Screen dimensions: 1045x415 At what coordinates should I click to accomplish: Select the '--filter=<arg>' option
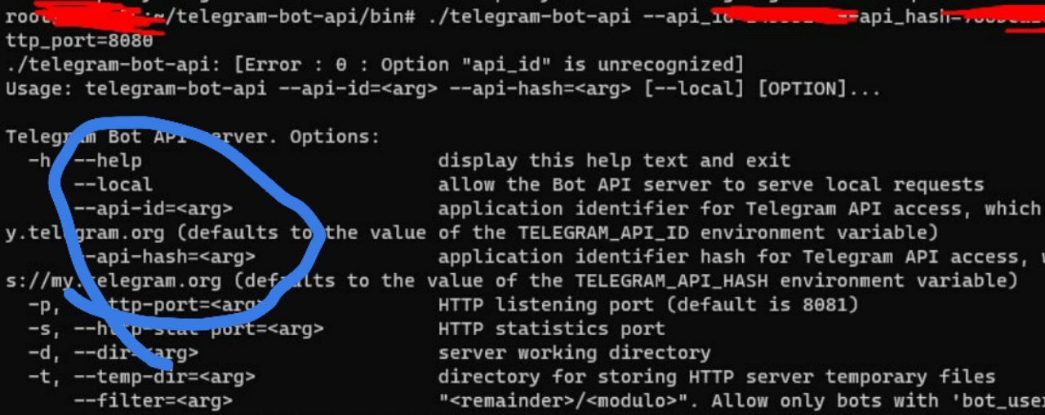pos(153,401)
